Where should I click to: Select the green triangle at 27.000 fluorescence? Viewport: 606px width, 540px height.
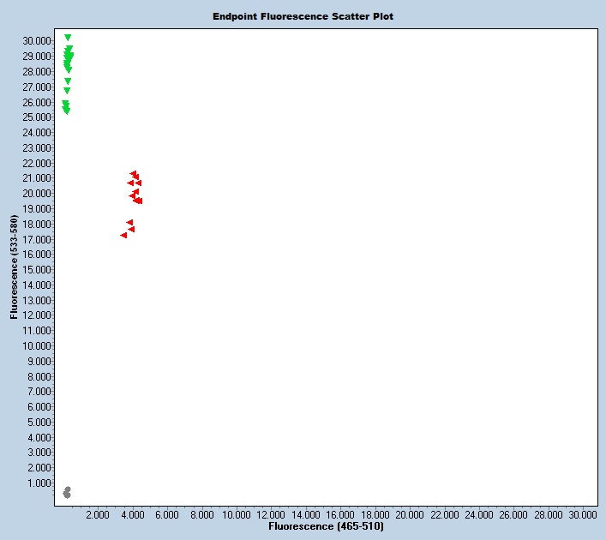click(67, 91)
